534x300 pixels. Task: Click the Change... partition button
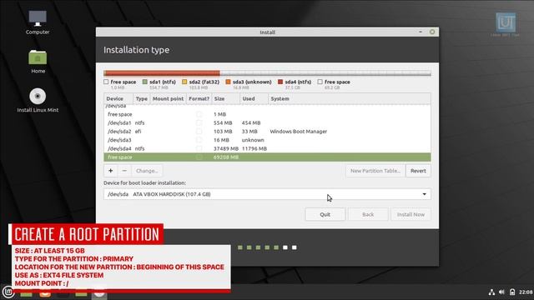[x=147, y=171]
